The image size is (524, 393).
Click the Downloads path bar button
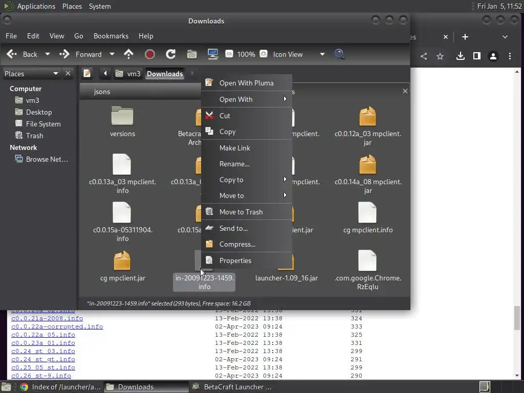point(165,74)
